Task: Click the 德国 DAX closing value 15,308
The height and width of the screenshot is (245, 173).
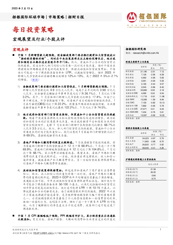Action: coord(144,100)
